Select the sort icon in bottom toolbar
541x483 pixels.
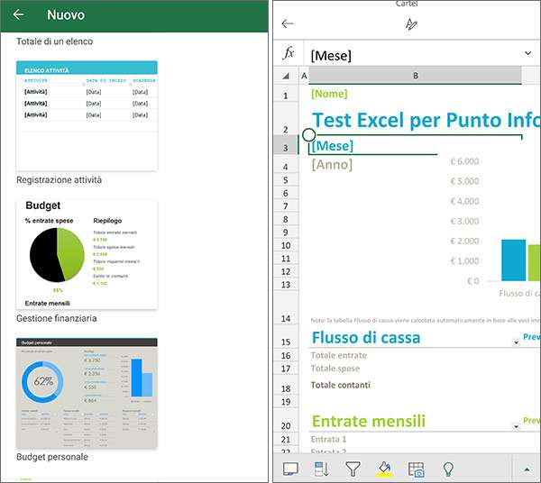click(x=322, y=469)
